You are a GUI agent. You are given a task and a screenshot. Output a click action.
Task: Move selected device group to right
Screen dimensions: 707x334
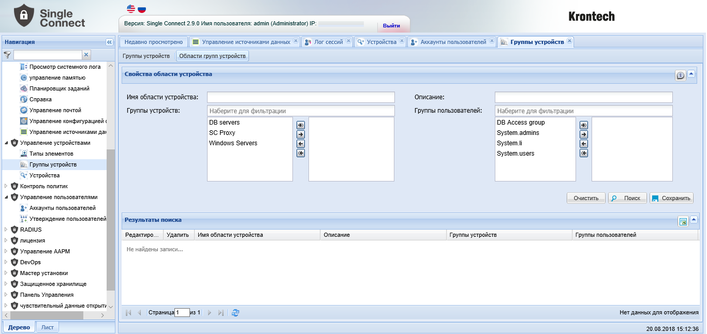pos(301,134)
